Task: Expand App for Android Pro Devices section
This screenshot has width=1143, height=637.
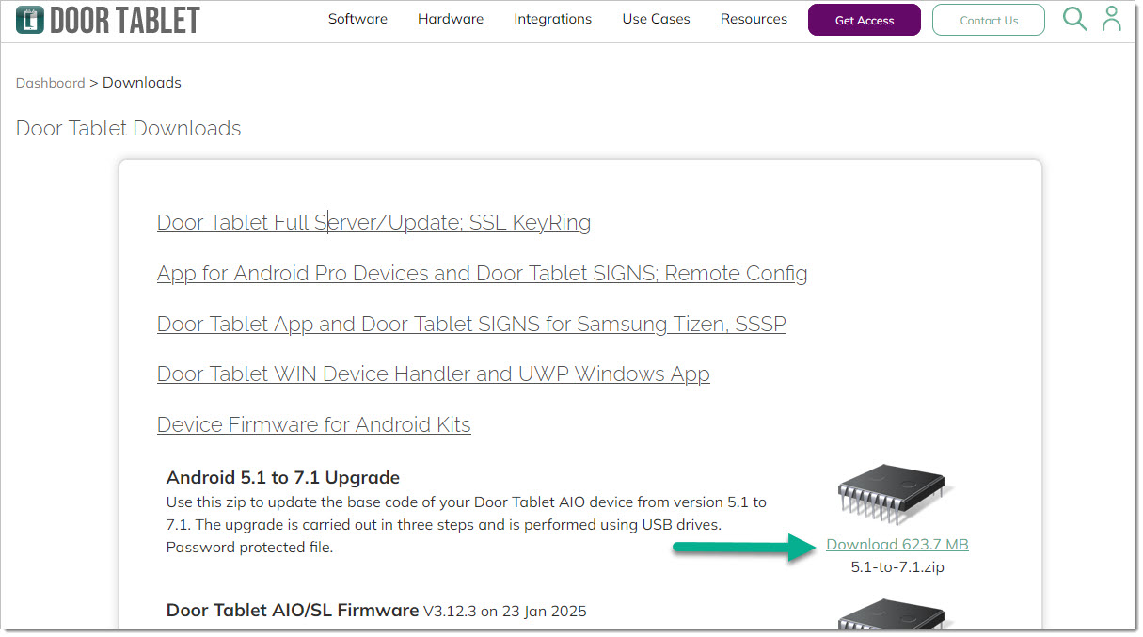Action: tap(482, 274)
